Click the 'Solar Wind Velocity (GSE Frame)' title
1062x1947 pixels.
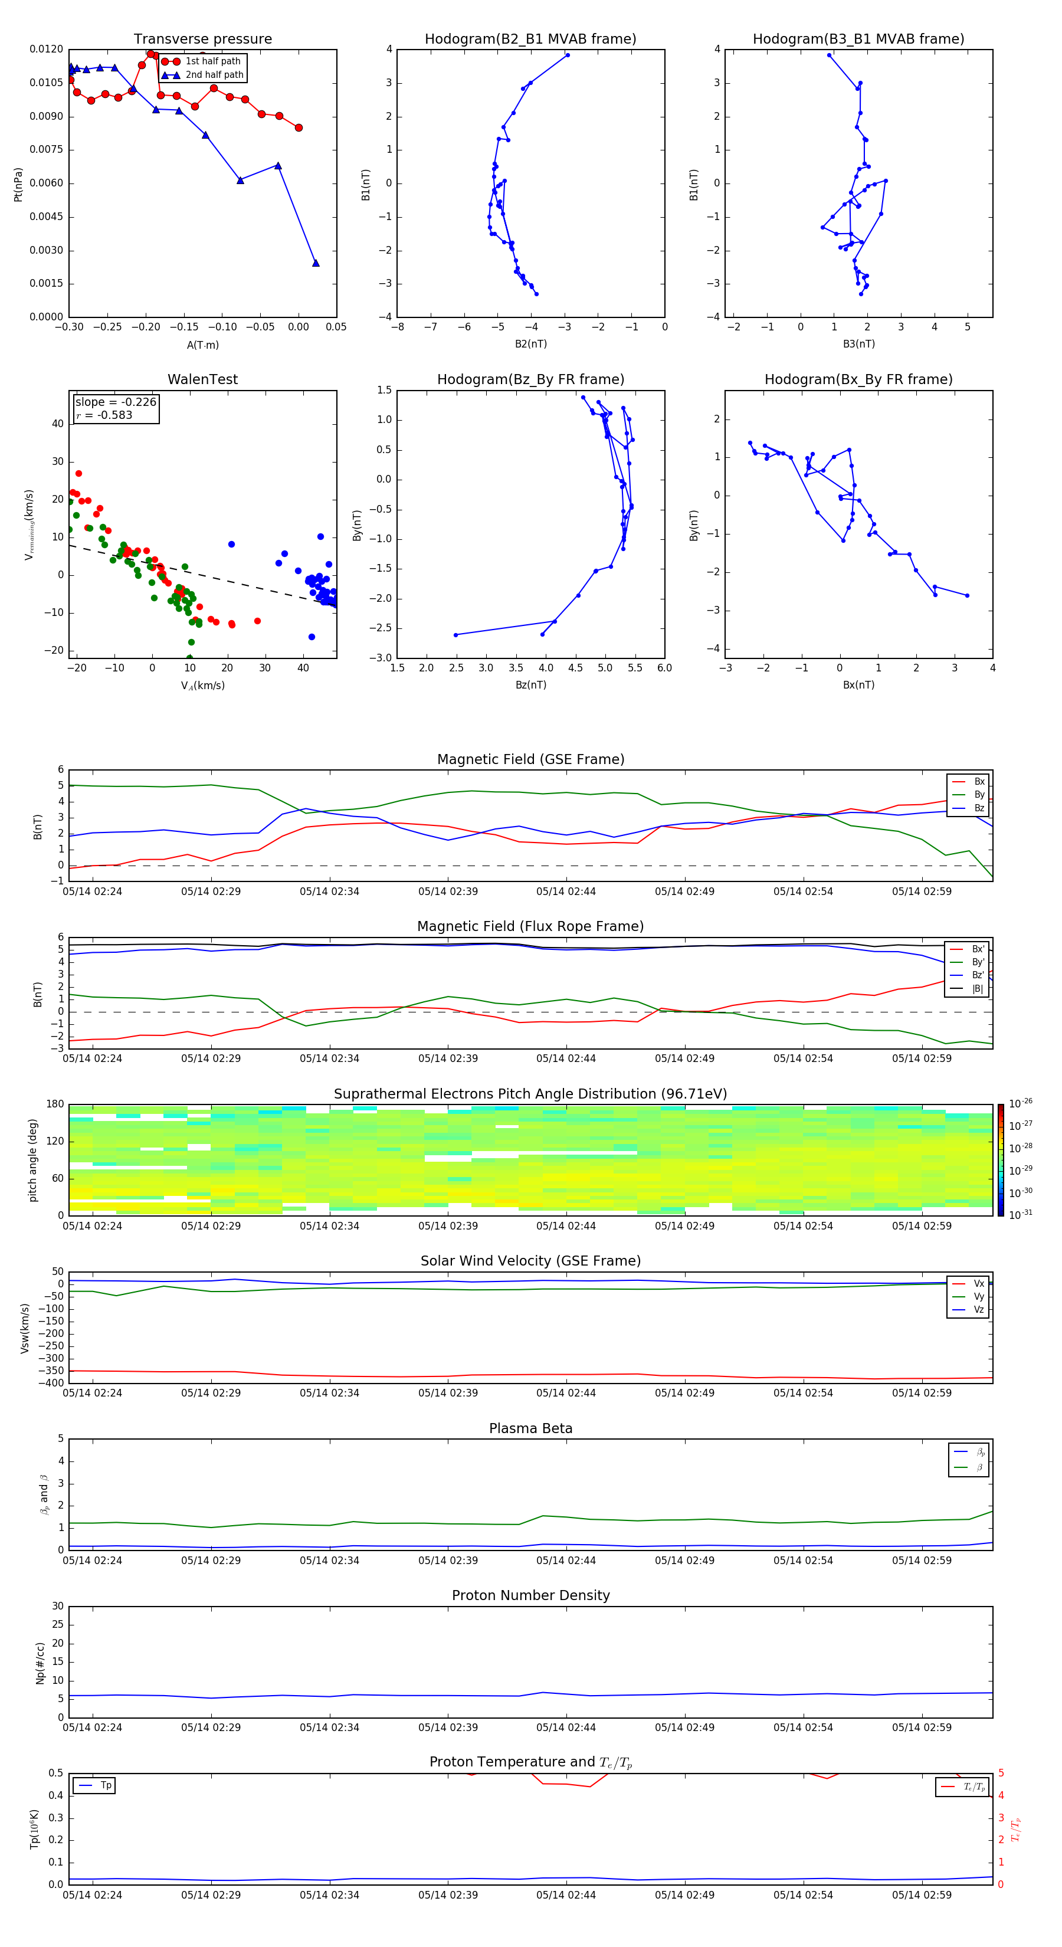coord(530,1261)
